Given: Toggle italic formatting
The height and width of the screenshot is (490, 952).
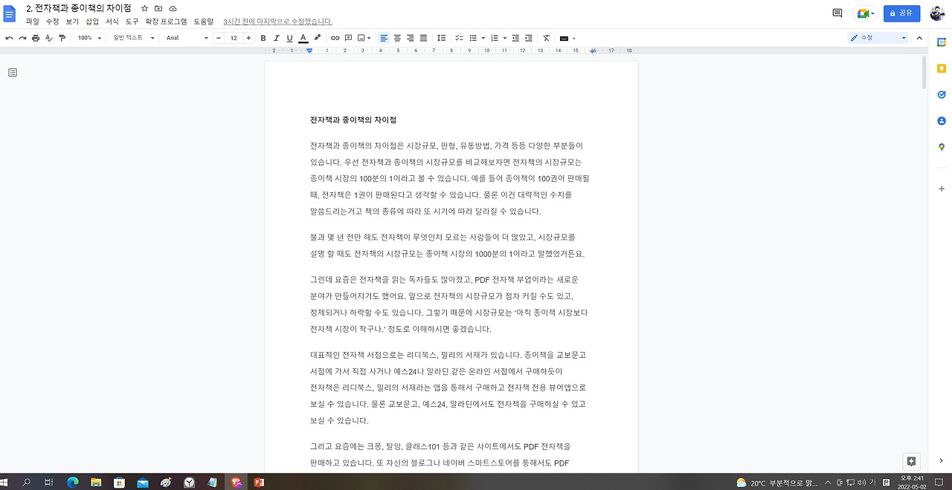Looking at the screenshot, I should (x=275, y=38).
